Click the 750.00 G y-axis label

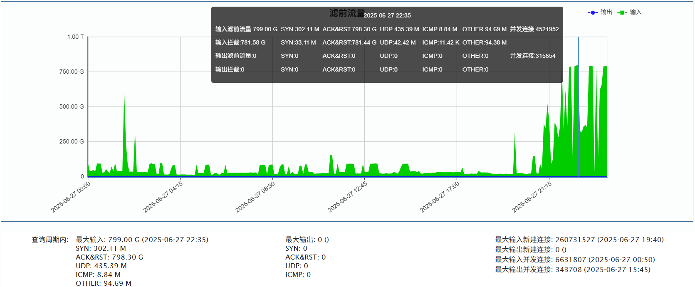[72, 72]
